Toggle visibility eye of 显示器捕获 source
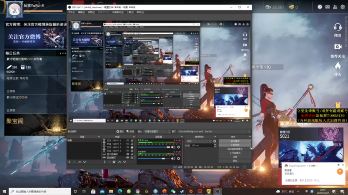 [128, 154]
